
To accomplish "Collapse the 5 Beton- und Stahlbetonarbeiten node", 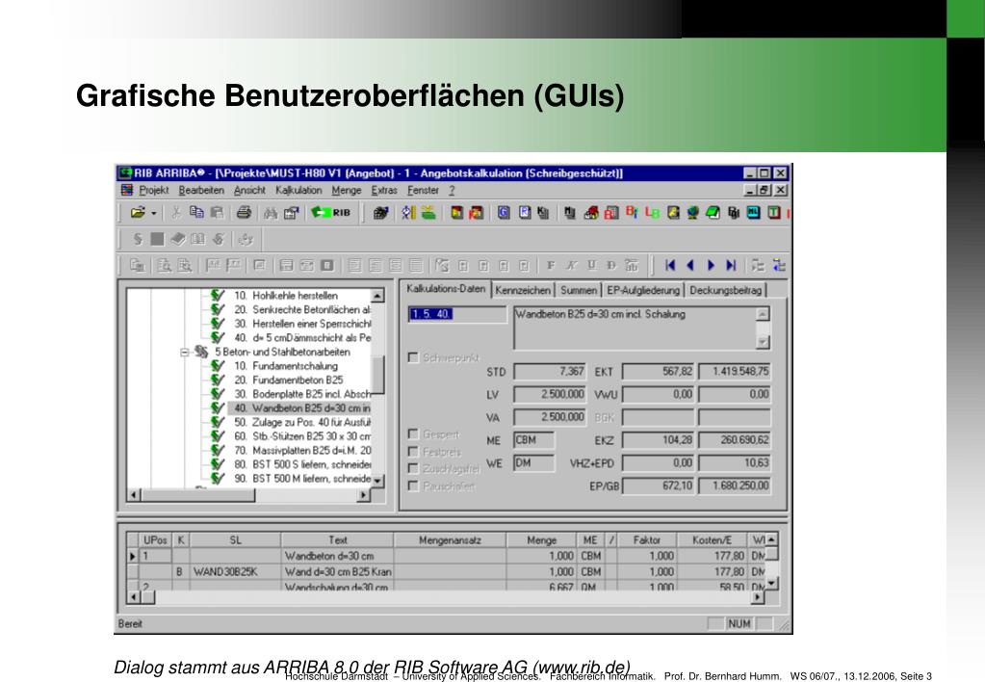I will click(x=184, y=352).
